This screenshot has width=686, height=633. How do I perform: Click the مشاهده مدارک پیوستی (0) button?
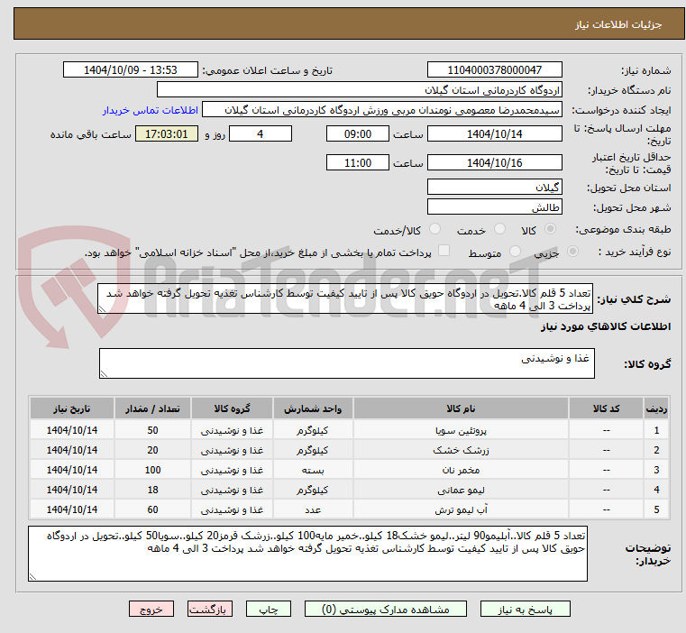tap(386, 609)
